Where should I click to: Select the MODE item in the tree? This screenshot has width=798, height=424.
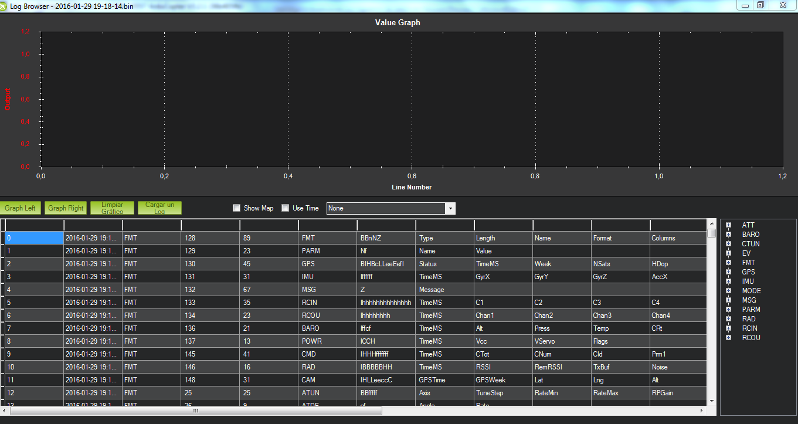tap(751, 291)
